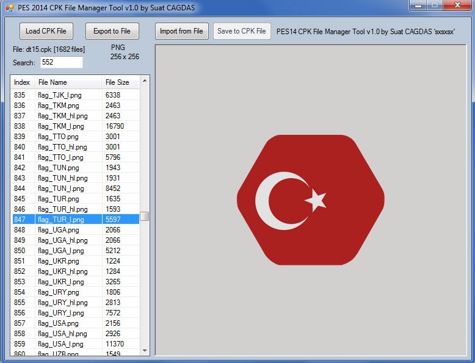Select the flag_TTO_l.png row
475x363 pixels.
pos(76,157)
